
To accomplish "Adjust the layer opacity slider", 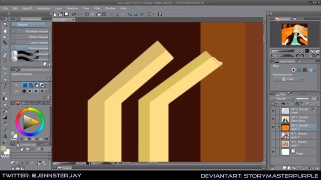I will 302,98.
